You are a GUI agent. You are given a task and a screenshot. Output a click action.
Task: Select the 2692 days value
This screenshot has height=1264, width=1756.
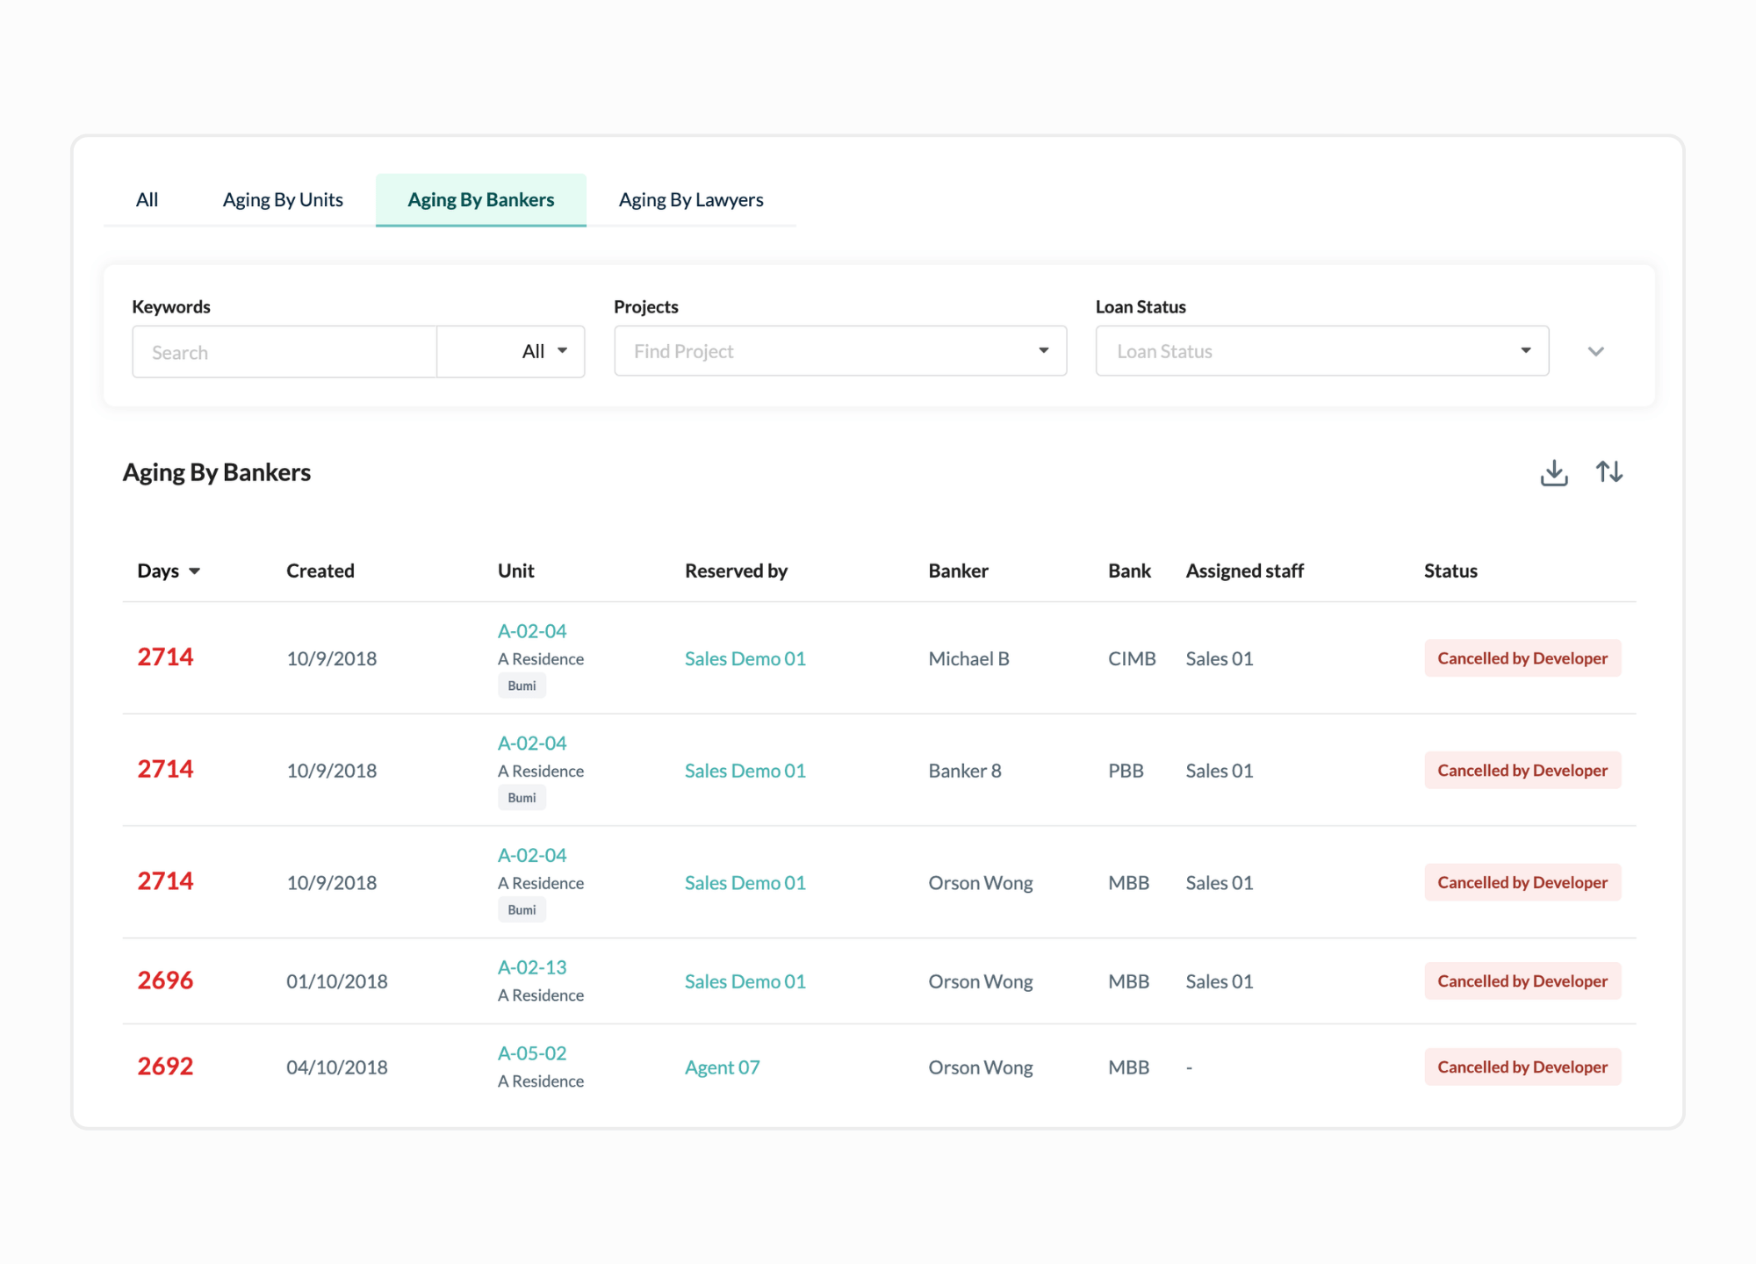pyautogui.click(x=165, y=1066)
